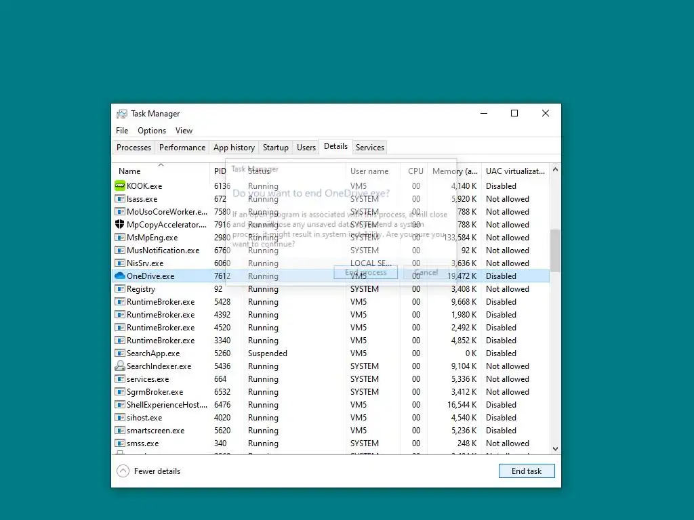The width and height of the screenshot is (694, 520).
Task: Click RuntimeBroker.exe name with PID 4392
Action: click(x=161, y=314)
